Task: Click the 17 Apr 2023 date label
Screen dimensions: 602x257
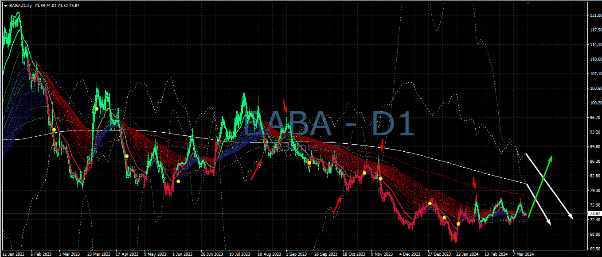Action: click(x=127, y=254)
